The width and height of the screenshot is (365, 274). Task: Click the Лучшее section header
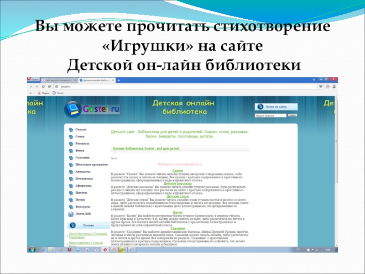tap(88, 225)
